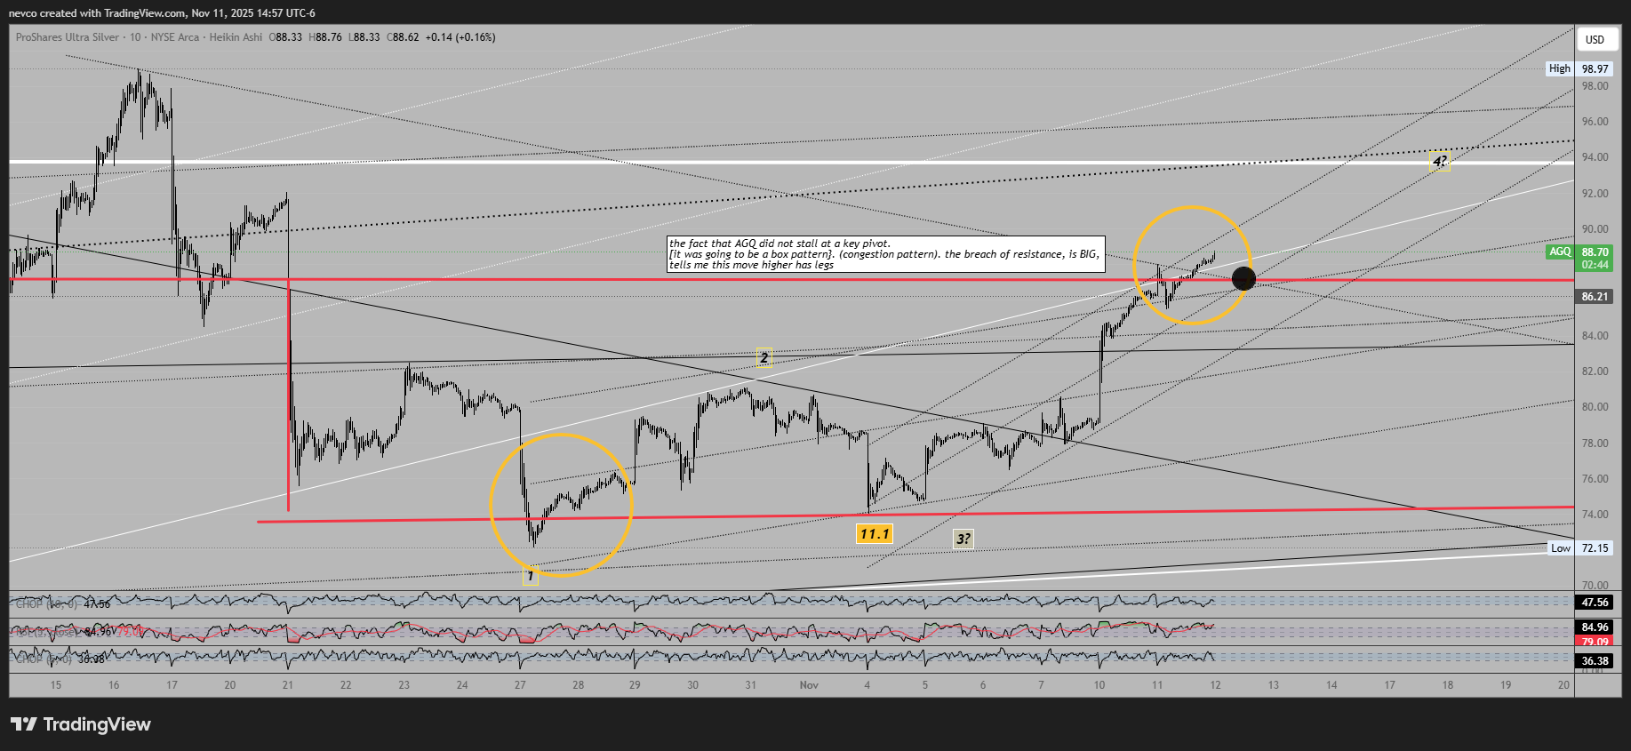The image size is (1631, 751).
Task: Click the TradingView logo
Action: point(81,724)
